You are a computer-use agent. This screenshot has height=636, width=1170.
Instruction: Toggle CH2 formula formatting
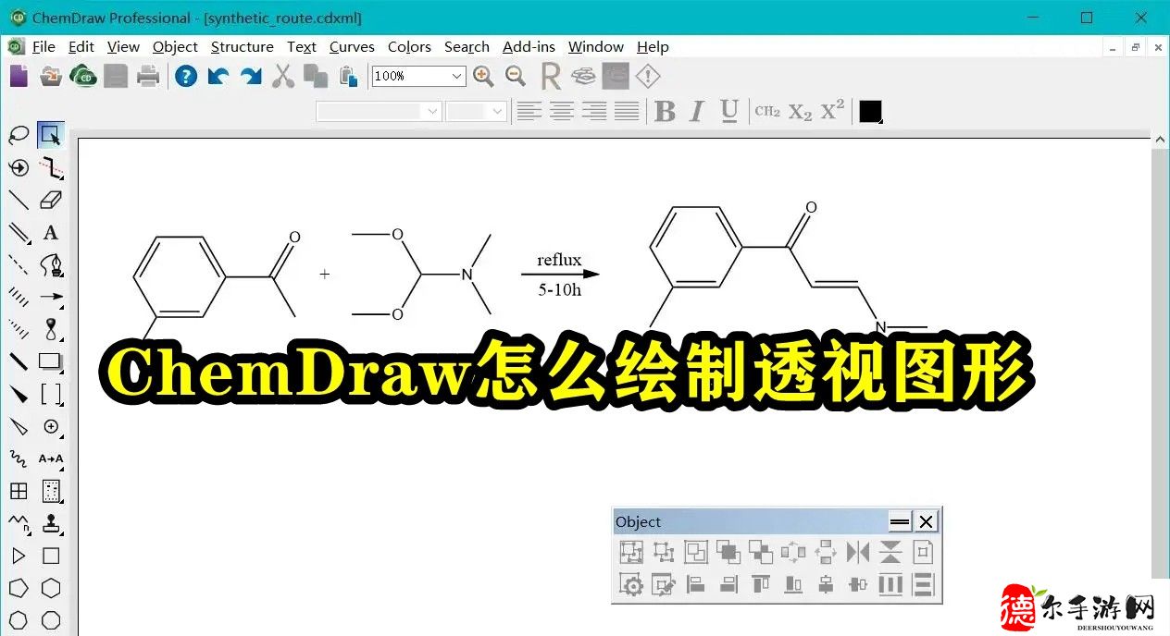coord(767,111)
